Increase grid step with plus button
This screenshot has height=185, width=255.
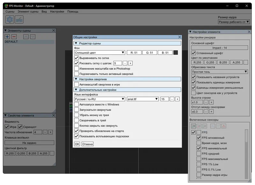130,63
